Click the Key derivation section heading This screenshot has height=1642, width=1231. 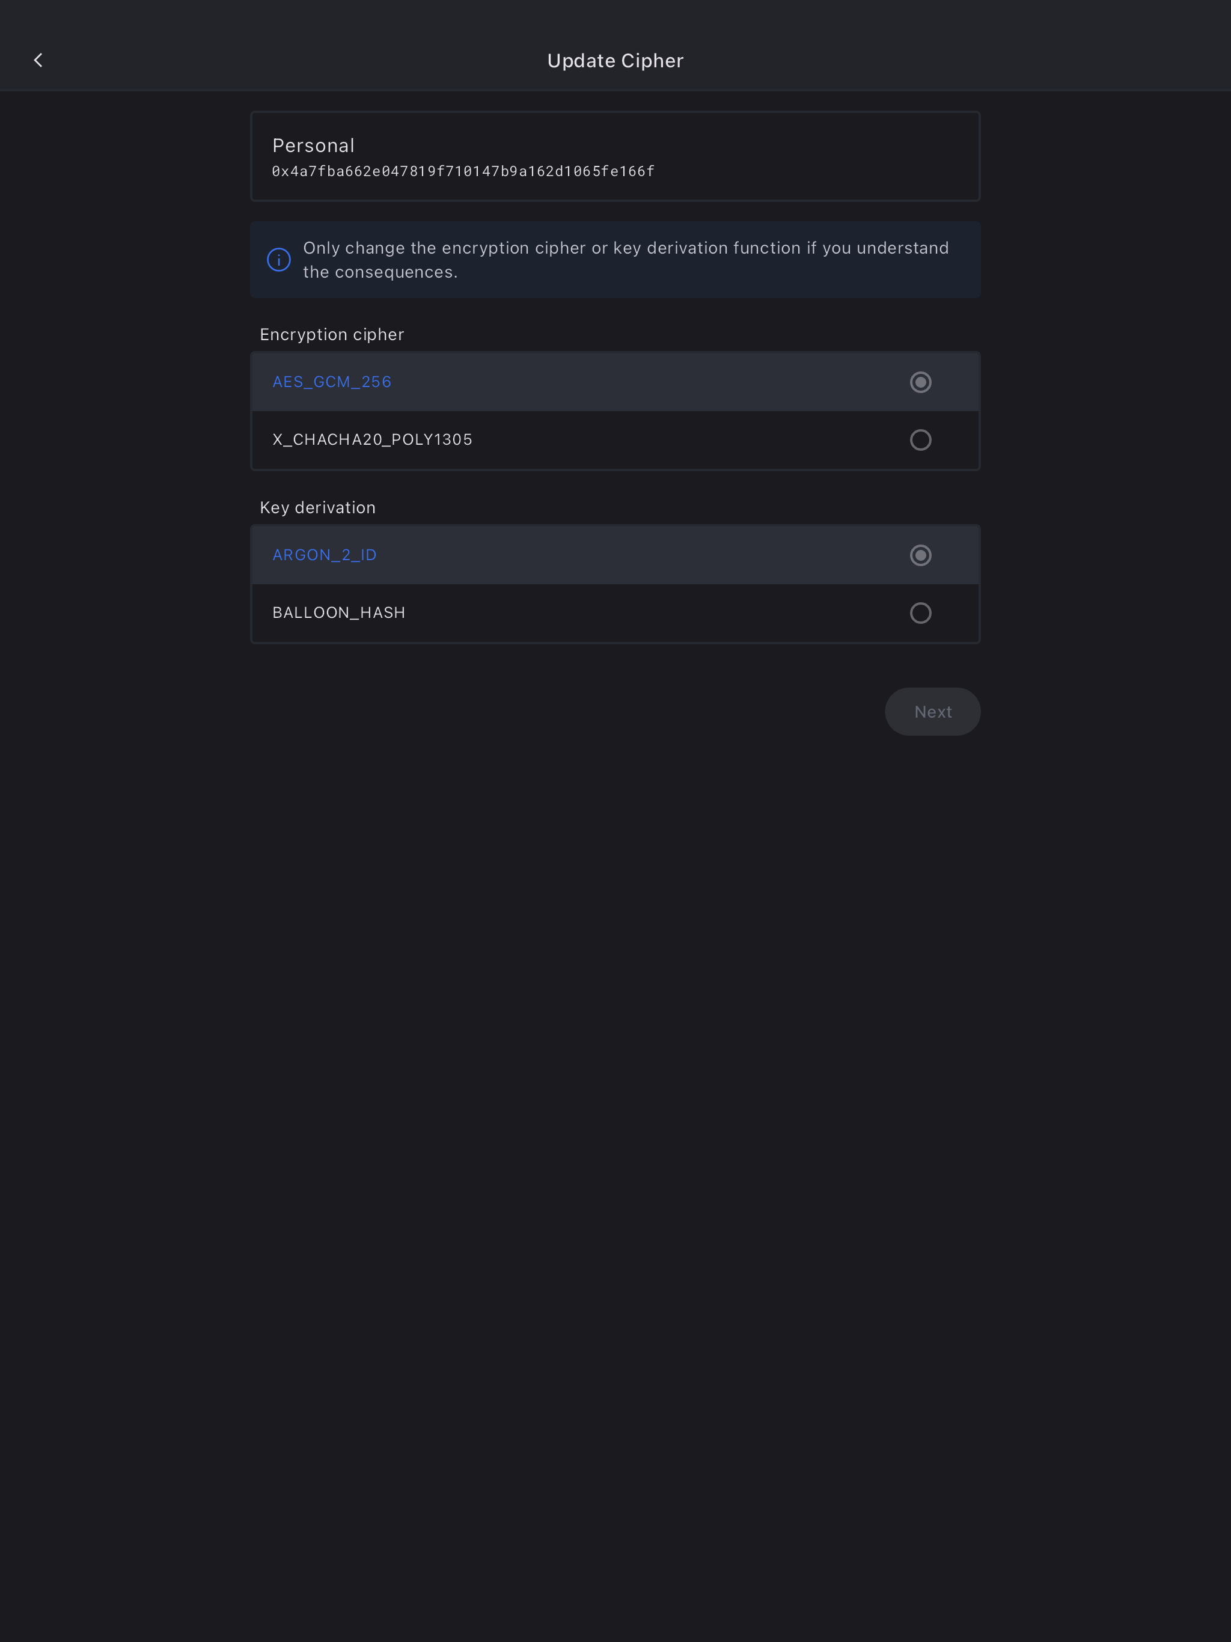318,508
